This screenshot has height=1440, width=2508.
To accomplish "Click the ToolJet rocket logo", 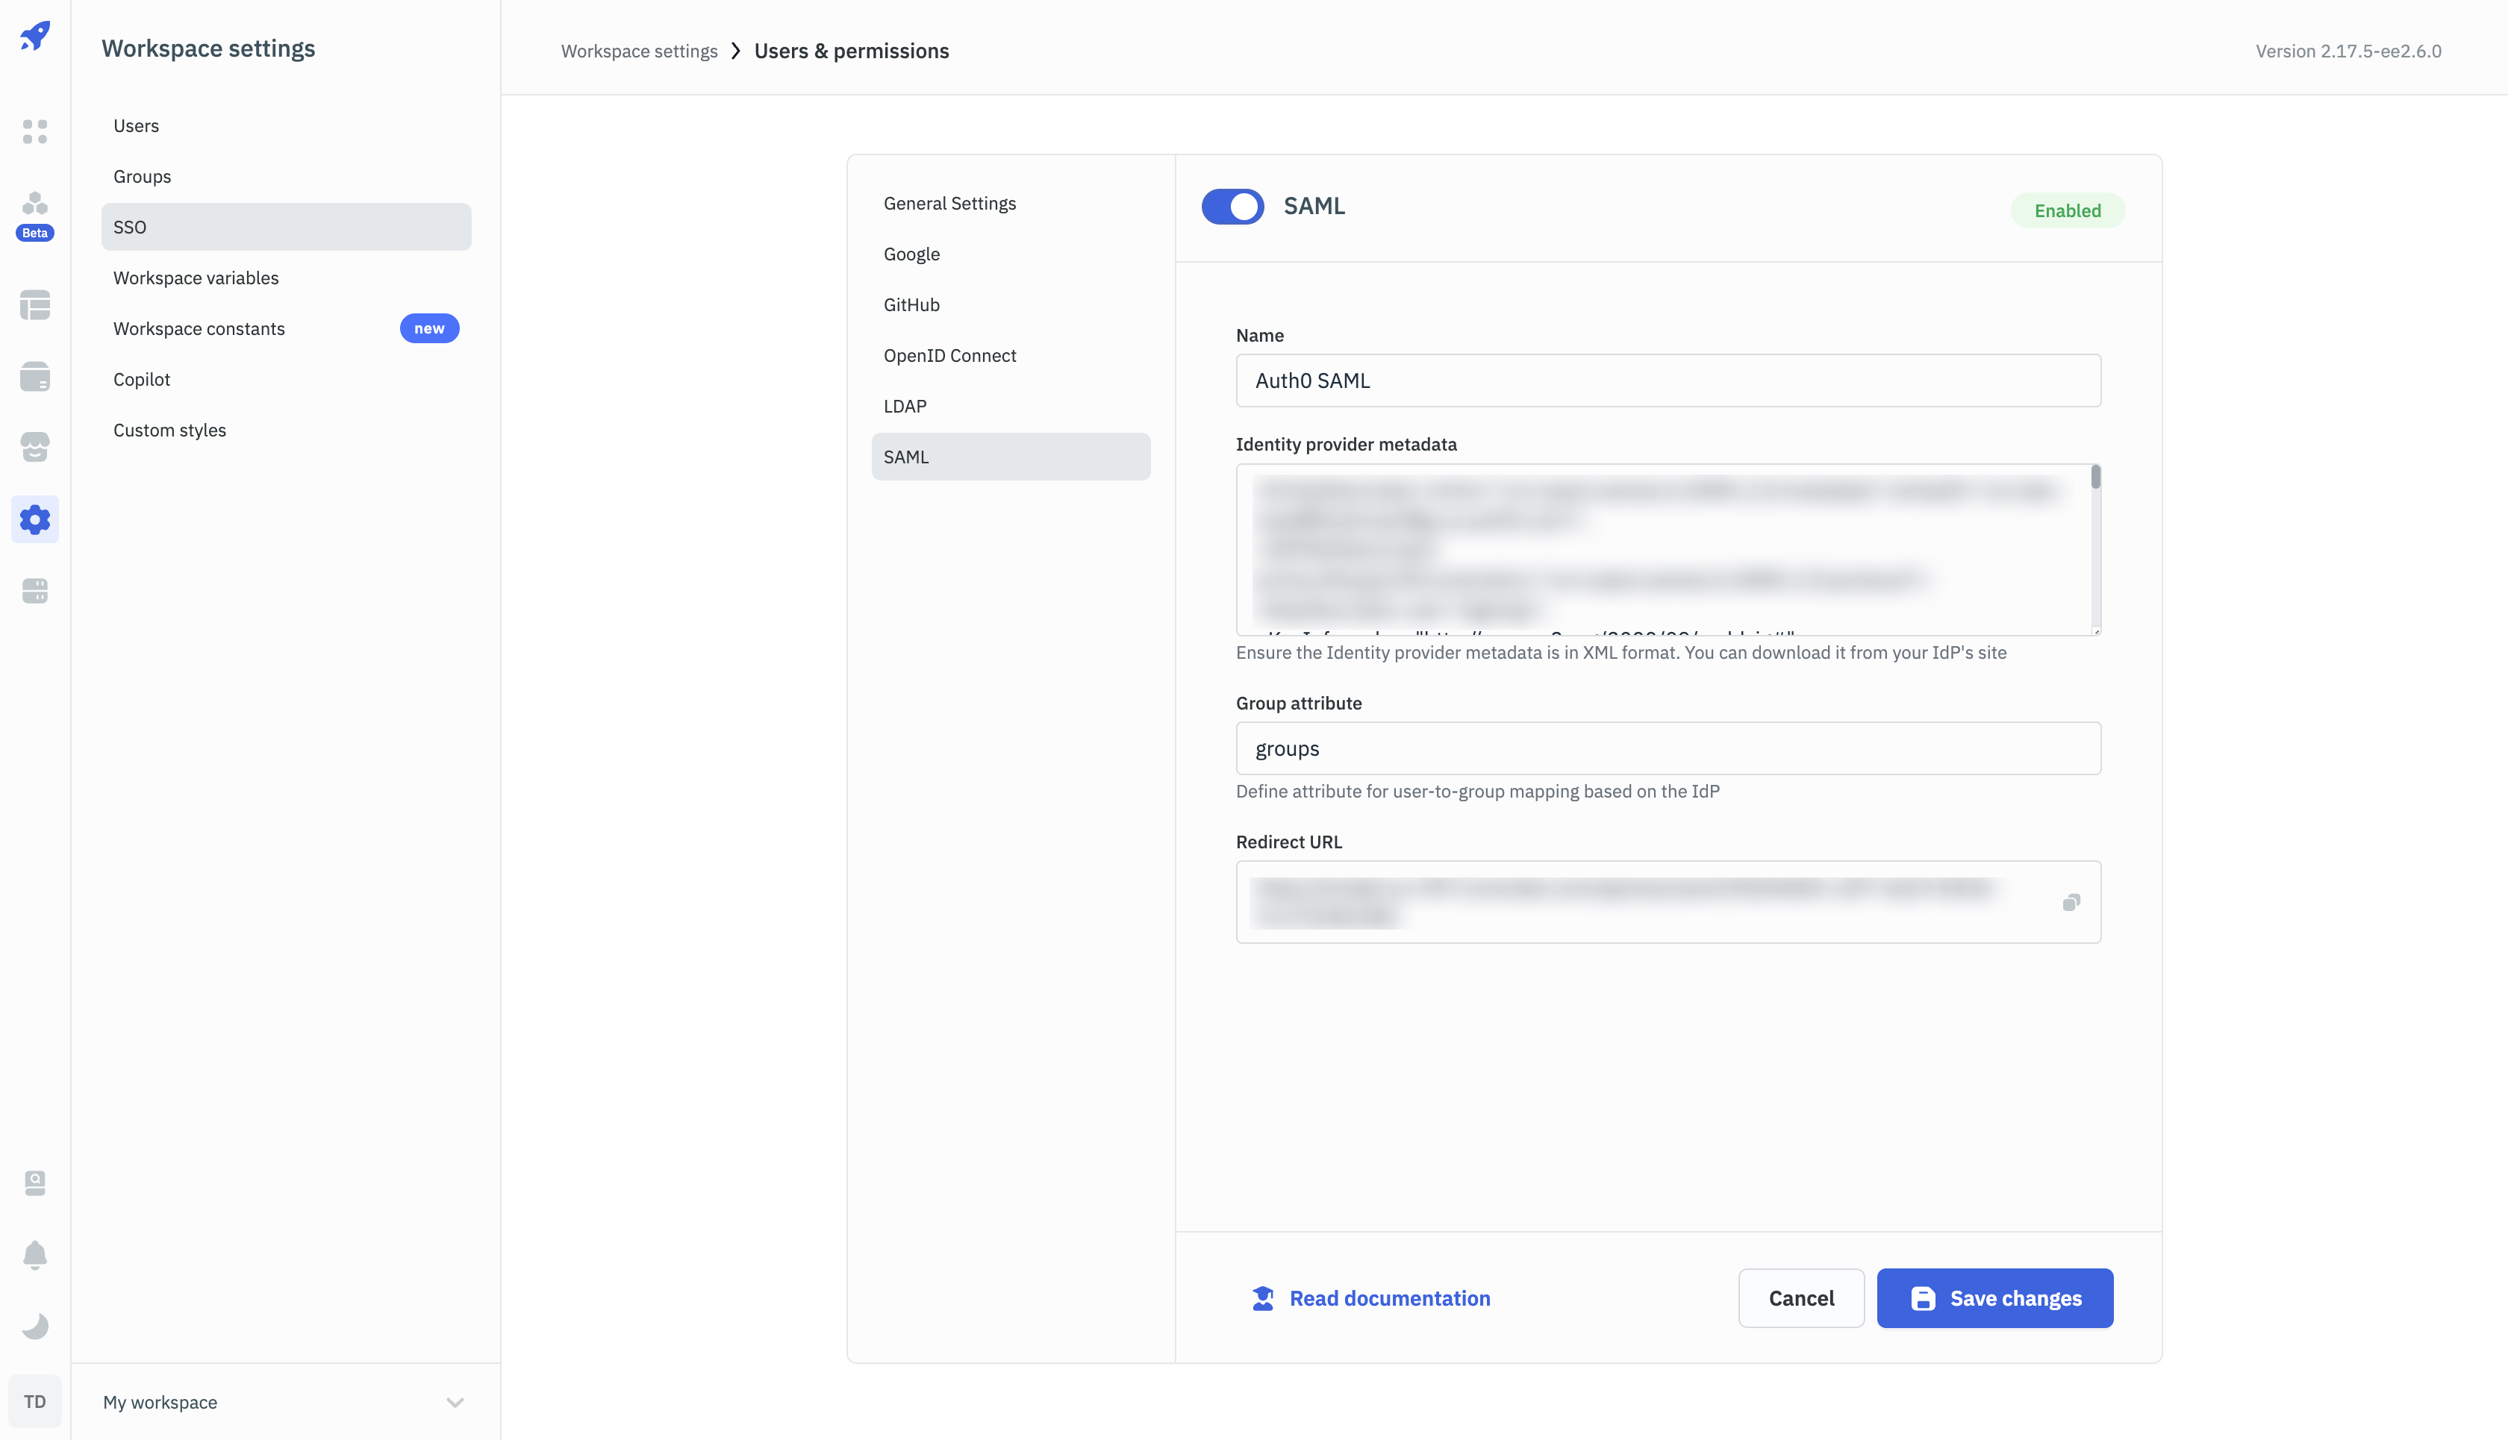I will (34, 37).
